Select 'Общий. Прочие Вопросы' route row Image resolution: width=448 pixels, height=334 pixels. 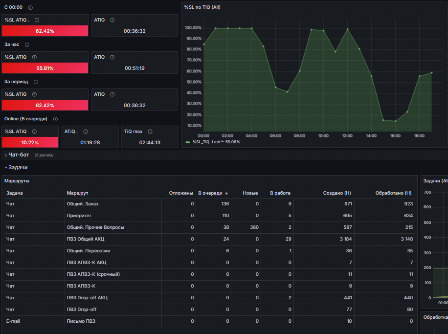click(x=209, y=227)
